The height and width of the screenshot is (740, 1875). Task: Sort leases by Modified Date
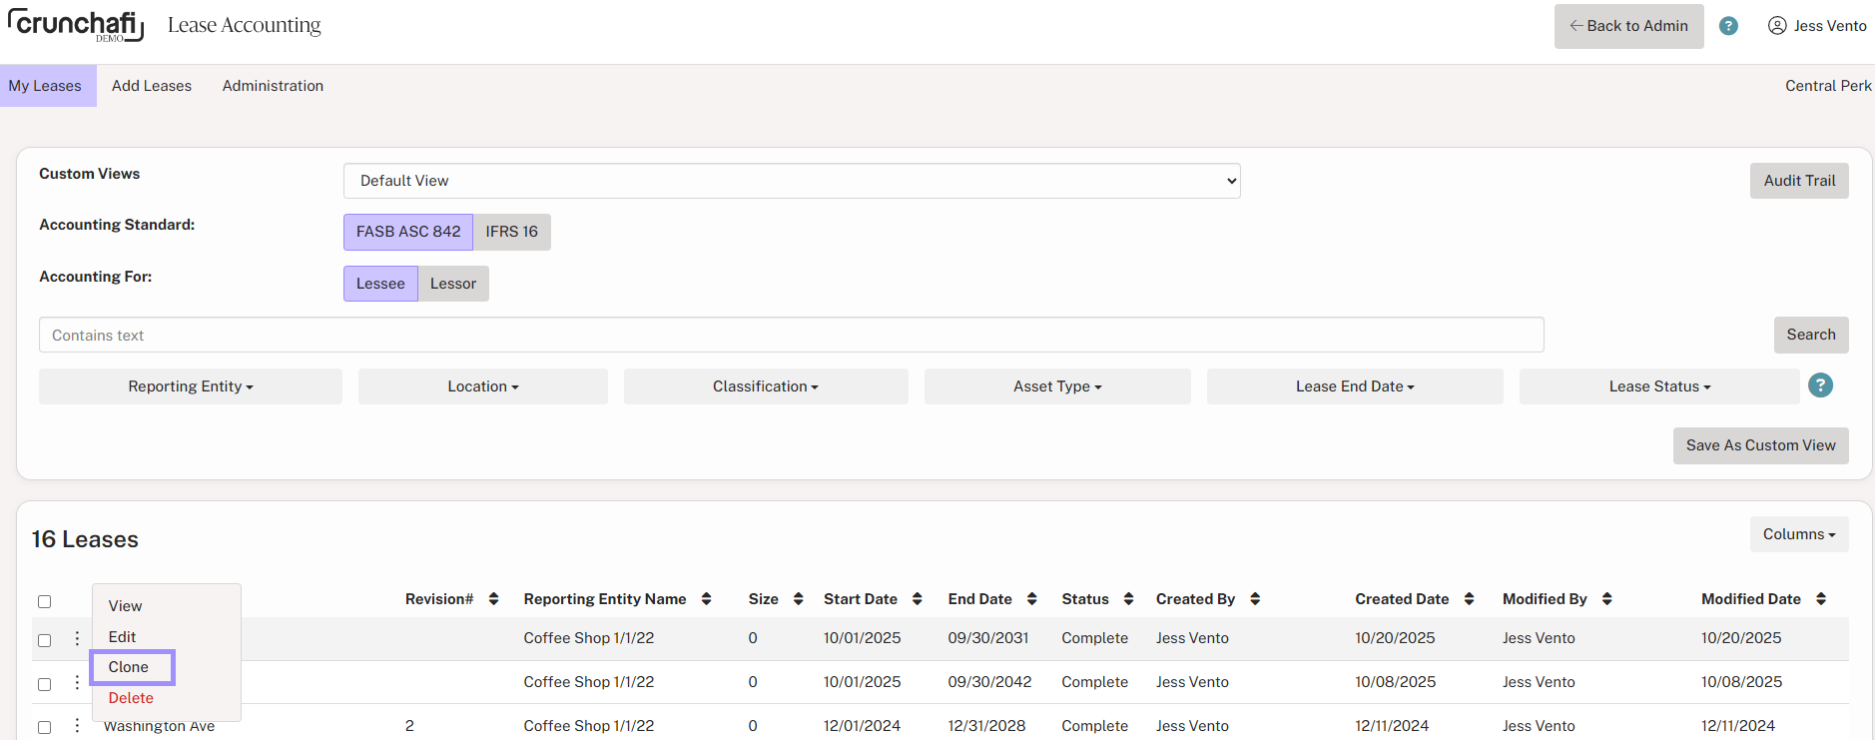pos(1820,599)
